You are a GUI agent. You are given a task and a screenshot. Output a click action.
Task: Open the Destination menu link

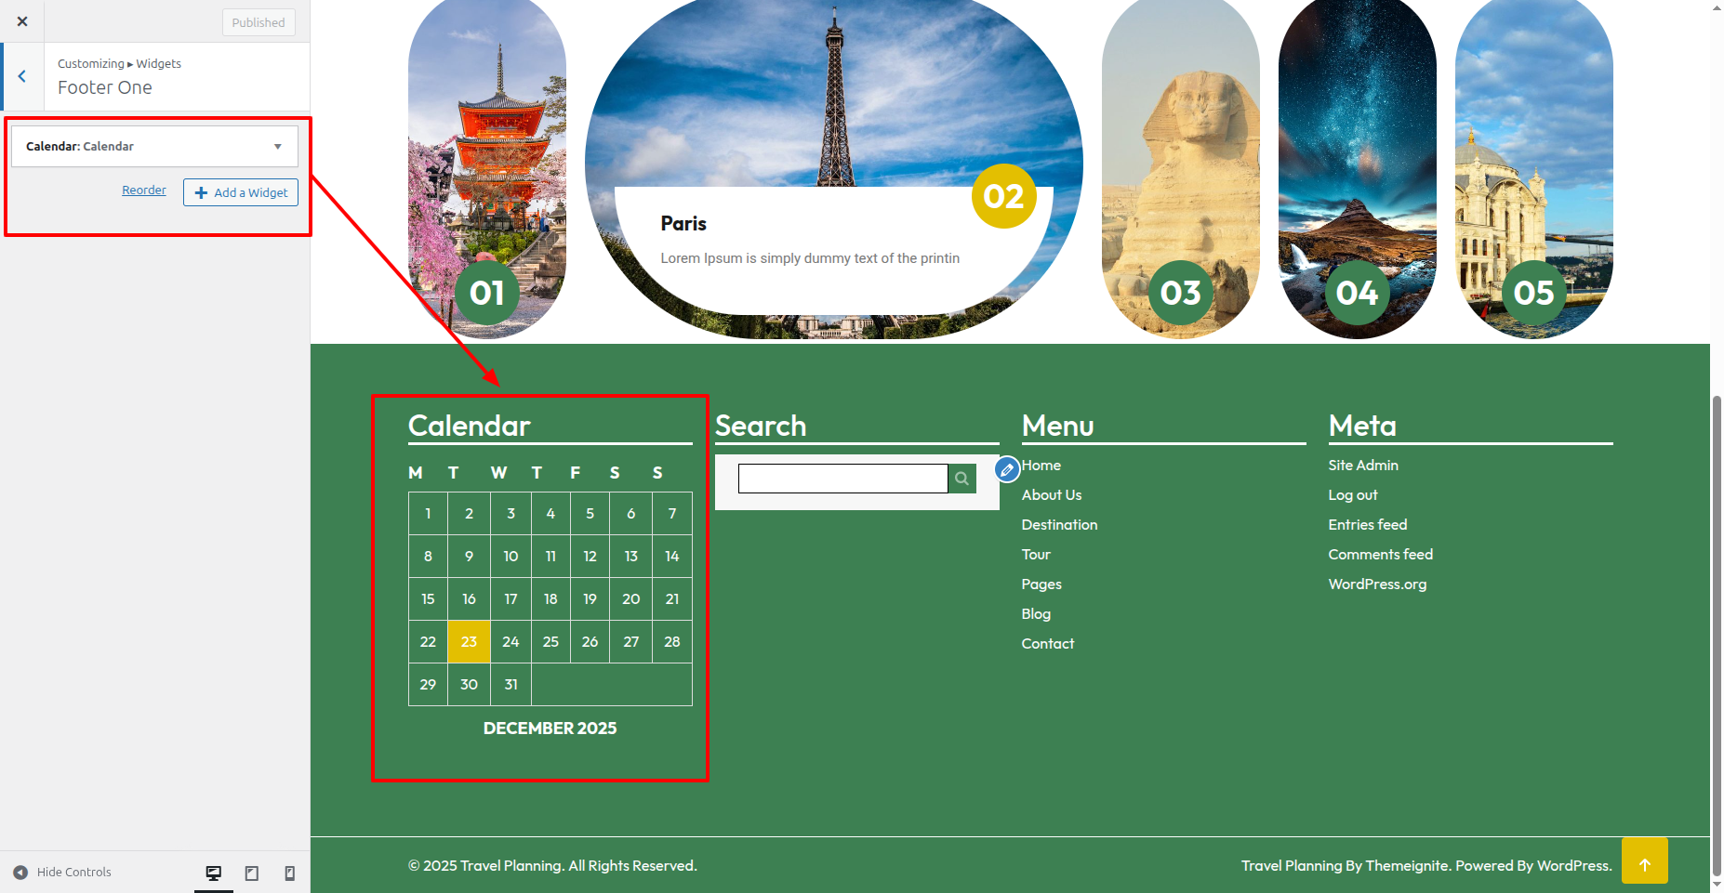(1059, 525)
